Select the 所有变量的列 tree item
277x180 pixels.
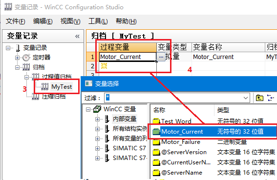click(x=130, y=139)
